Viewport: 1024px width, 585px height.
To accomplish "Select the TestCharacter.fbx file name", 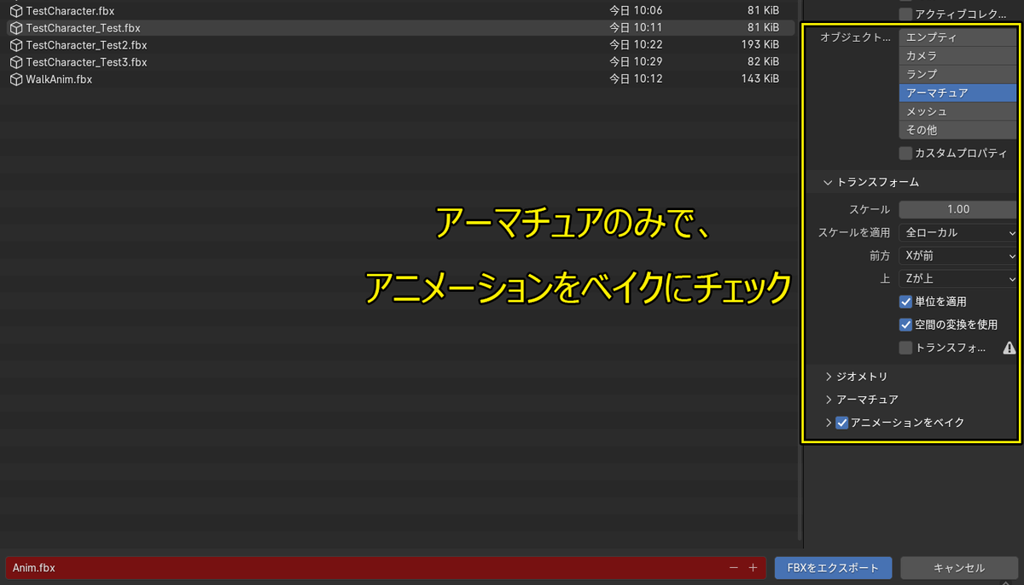I will [70, 11].
